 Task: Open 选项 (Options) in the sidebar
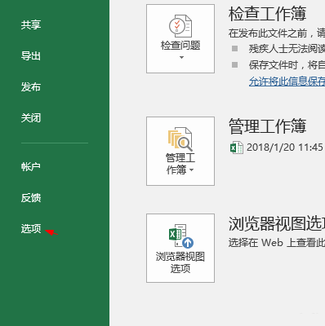31,228
